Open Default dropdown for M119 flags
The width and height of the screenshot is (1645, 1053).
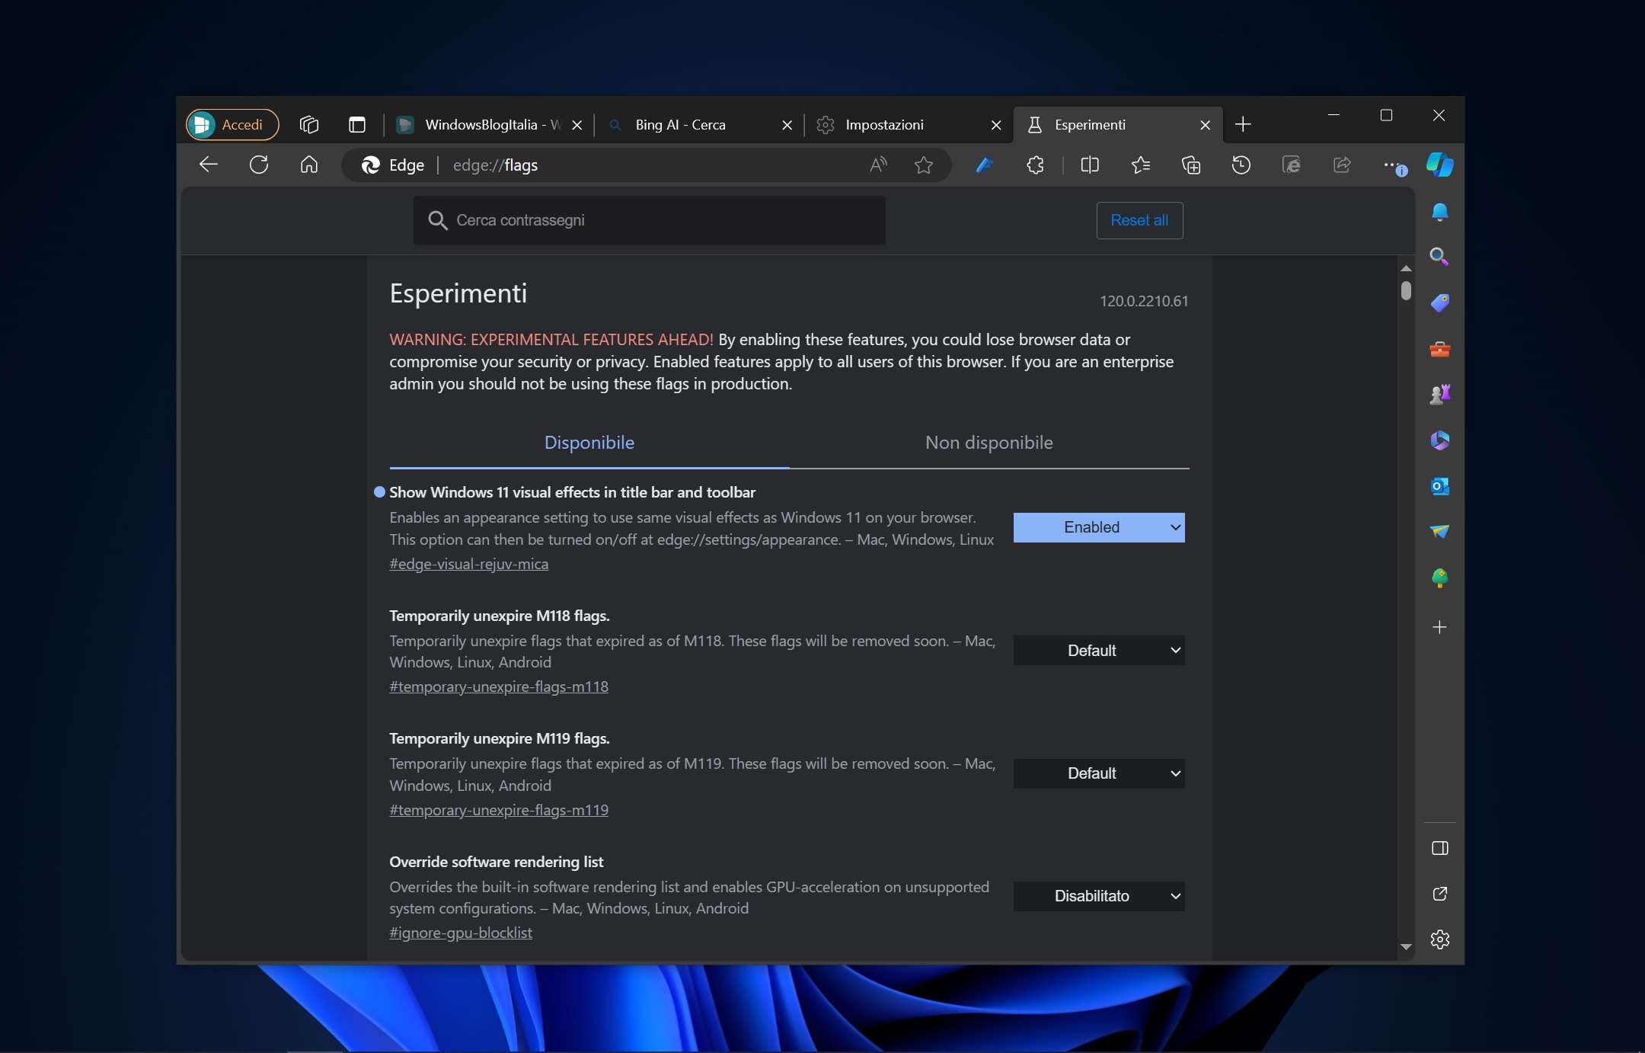tap(1099, 773)
